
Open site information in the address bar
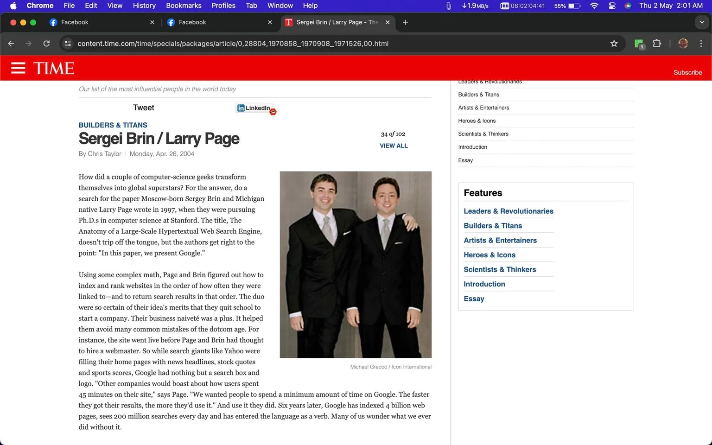tap(68, 43)
